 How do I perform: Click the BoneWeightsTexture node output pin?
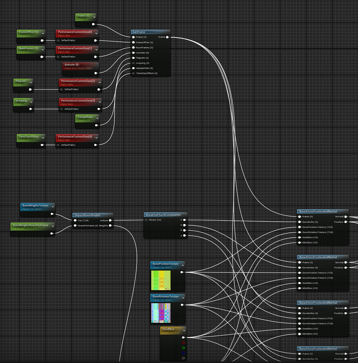52,214
